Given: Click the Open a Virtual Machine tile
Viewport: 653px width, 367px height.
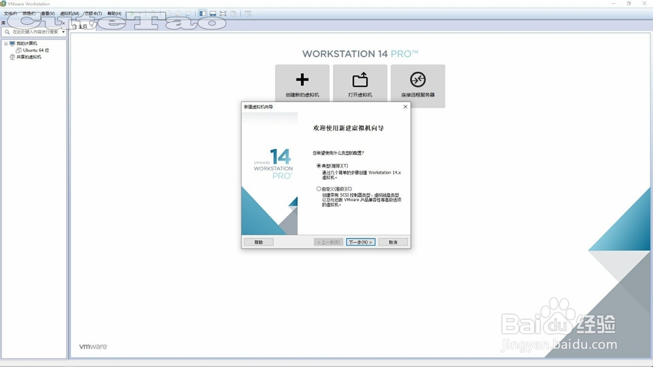Looking at the screenshot, I should pyautogui.click(x=360, y=84).
